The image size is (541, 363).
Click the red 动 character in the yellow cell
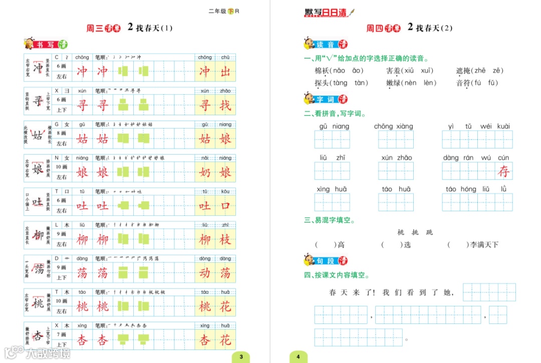204,273
